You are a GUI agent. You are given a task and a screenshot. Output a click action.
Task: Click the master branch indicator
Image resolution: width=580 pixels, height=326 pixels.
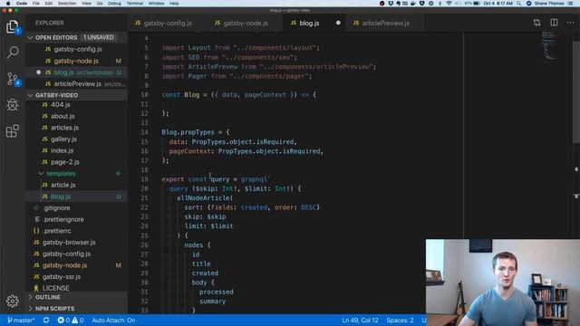pos(21,320)
